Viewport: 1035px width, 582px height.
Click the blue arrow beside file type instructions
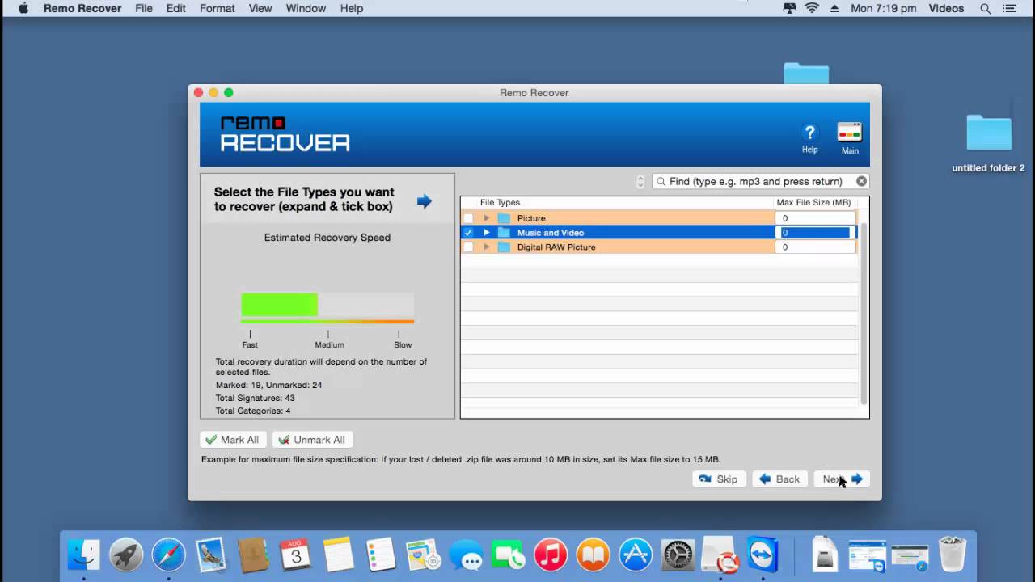pyautogui.click(x=425, y=201)
